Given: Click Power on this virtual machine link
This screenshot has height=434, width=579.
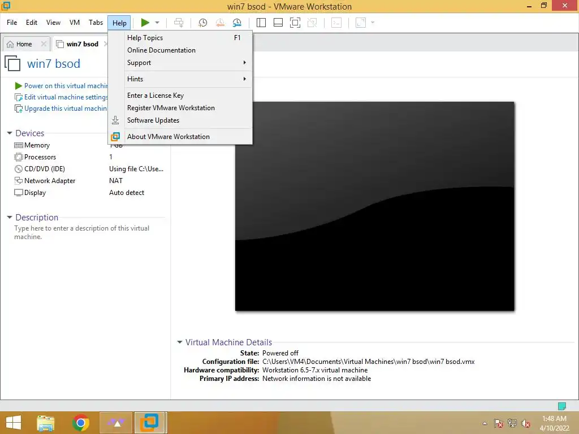Looking at the screenshot, I should tap(66, 86).
